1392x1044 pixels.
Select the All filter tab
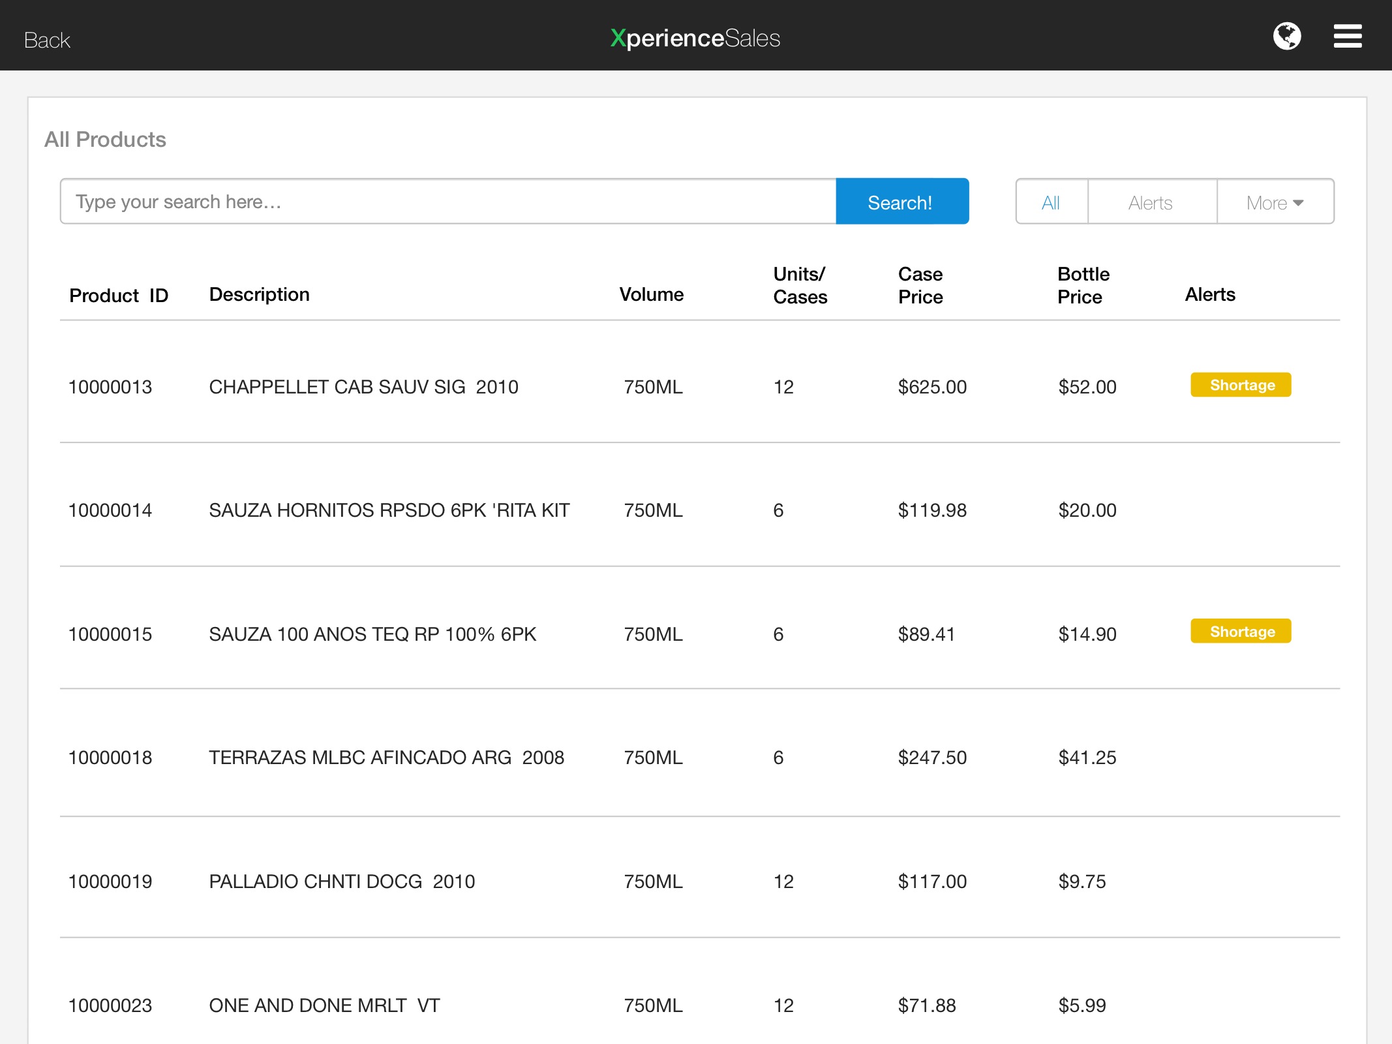pyautogui.click(x=1052, y=202)
